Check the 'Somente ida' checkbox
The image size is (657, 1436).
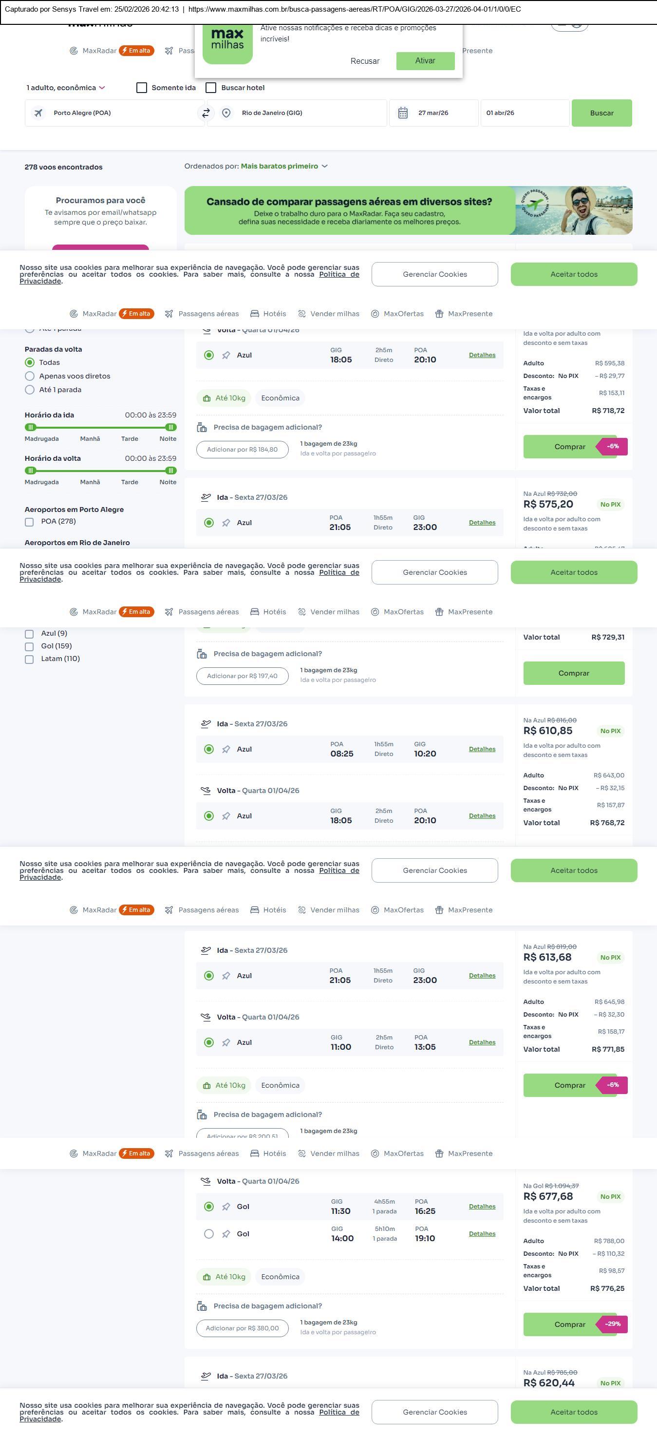coord(142,88)
